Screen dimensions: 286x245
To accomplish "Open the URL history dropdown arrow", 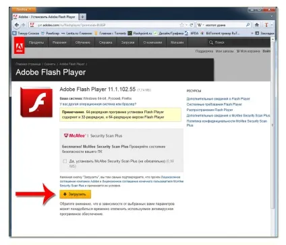I will pos(186,25).
